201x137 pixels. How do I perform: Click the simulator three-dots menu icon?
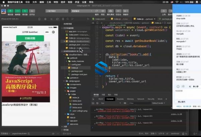click(x=47, y=32)
